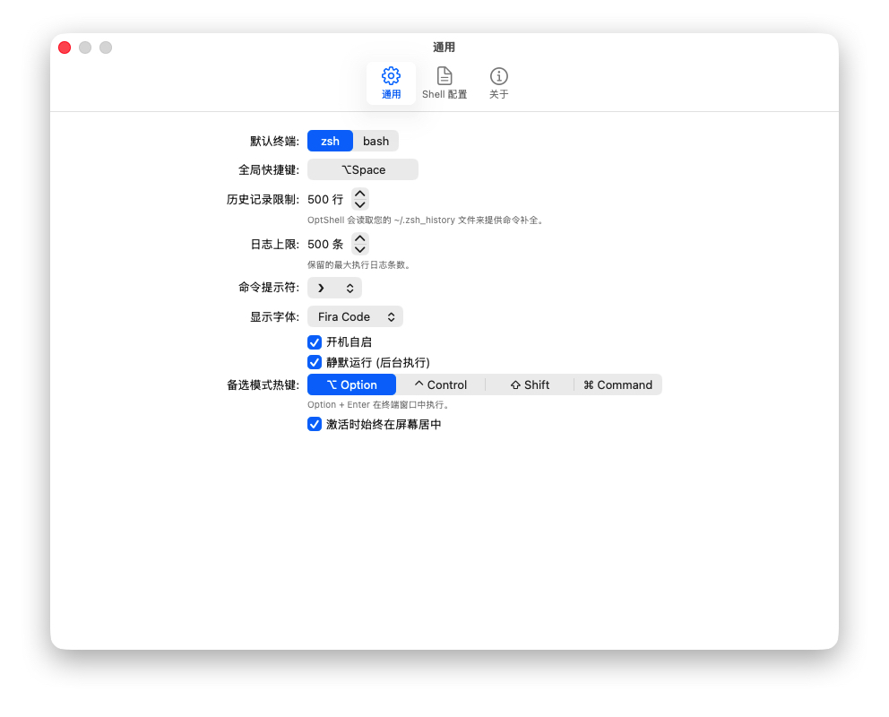Click the 500 条 log limit value
Image resolution: width=889 pixels, height=717 pixels.
pyautogui.click(x=325, y=245)
